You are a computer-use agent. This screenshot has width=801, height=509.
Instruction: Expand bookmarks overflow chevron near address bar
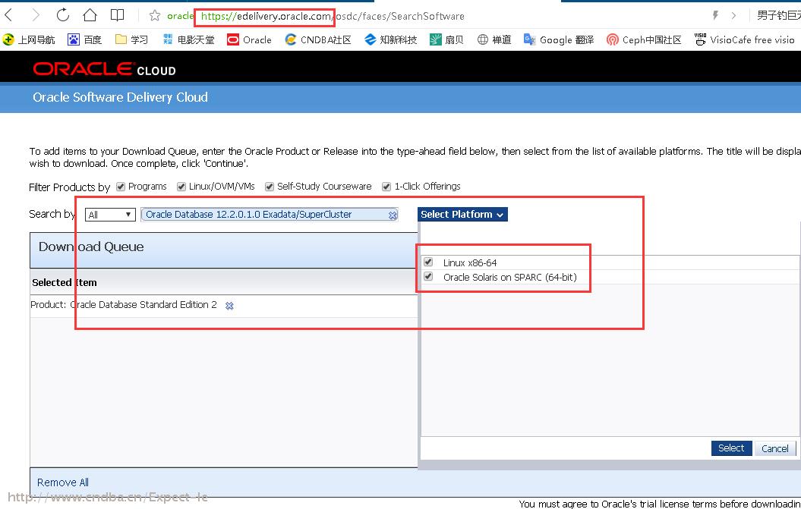[733, 15]
